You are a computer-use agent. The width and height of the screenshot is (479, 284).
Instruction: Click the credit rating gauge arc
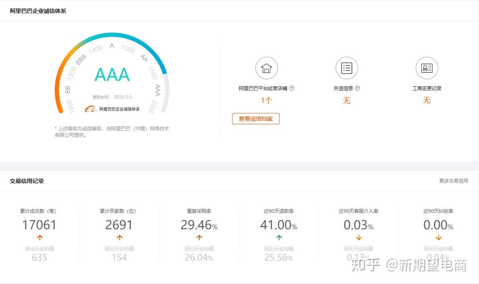tap(112, 72)
